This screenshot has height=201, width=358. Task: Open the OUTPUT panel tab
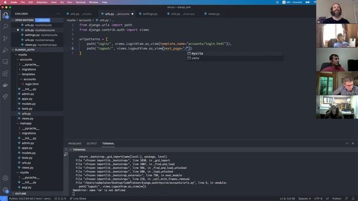[92, 143]
